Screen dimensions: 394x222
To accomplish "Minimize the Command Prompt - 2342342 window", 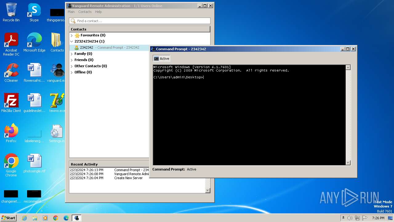I will tap(343, 49).
